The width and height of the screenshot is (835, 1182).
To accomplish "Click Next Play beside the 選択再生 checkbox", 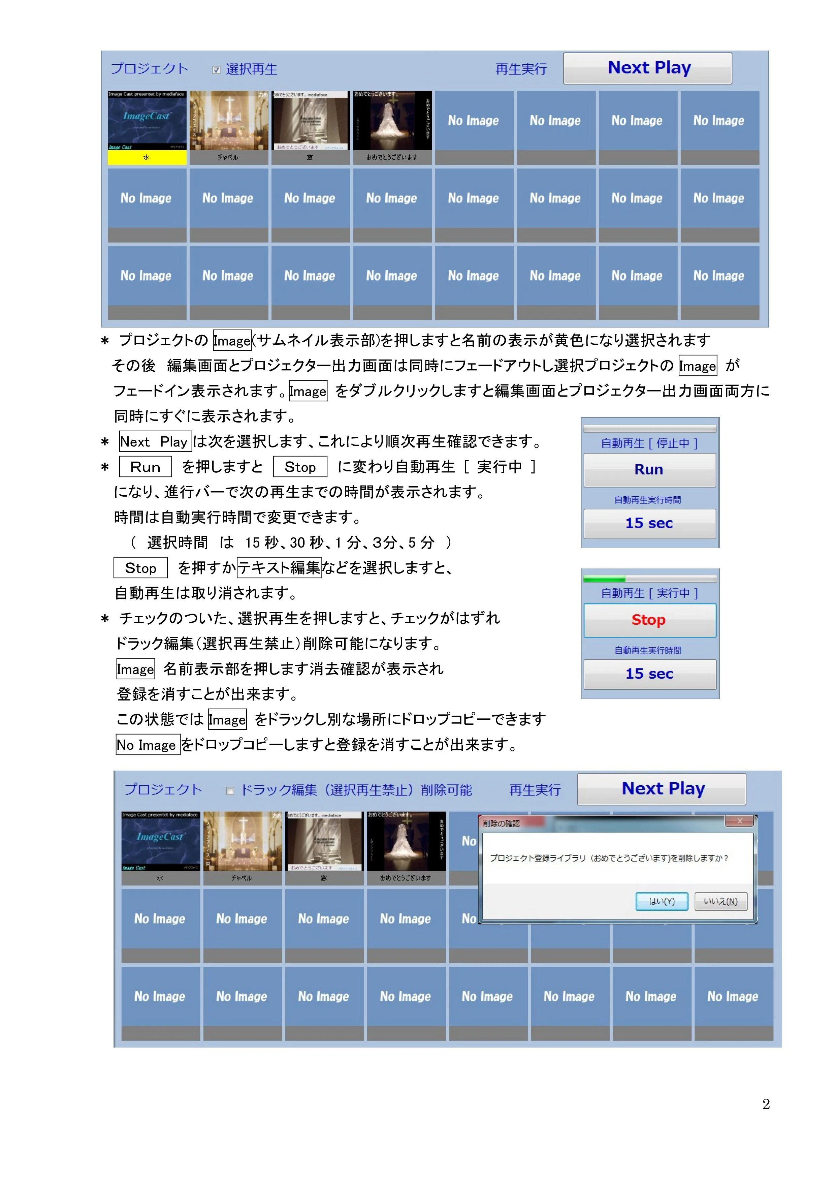I will [x=647, y=68].
